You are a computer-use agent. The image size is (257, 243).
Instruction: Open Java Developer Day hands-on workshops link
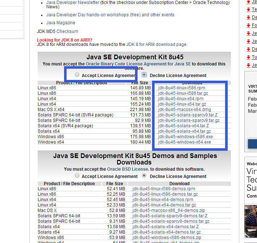[110, 15]
